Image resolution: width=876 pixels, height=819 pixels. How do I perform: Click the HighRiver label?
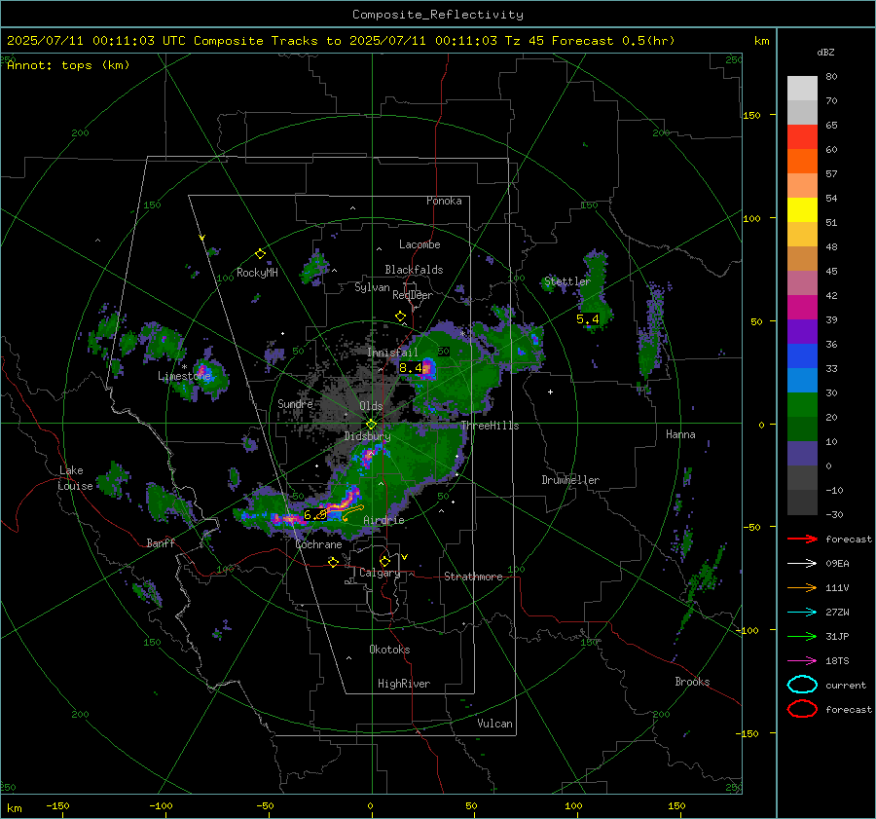click(x=404, y=684)
